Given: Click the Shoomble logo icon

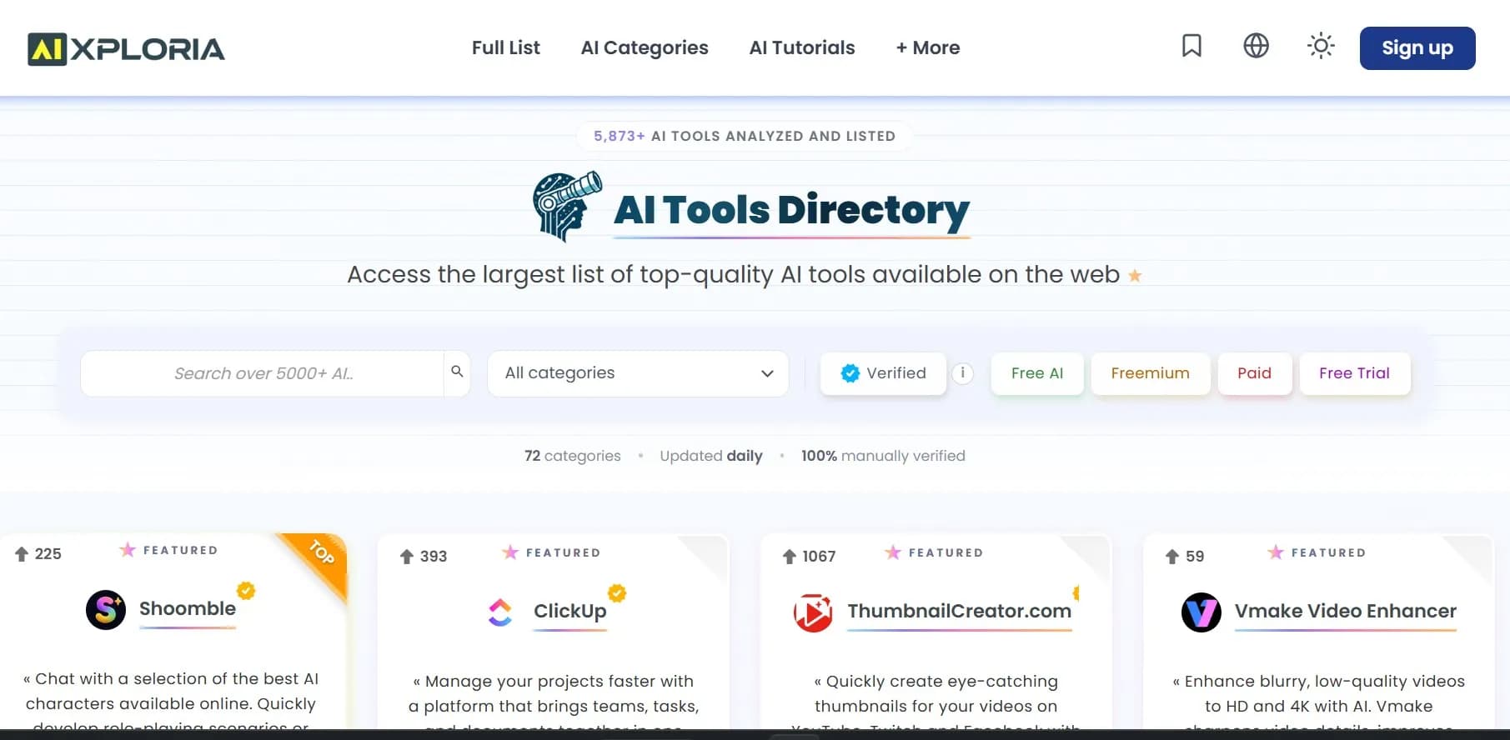Looking at the screenshot, I should pos(106,610).
